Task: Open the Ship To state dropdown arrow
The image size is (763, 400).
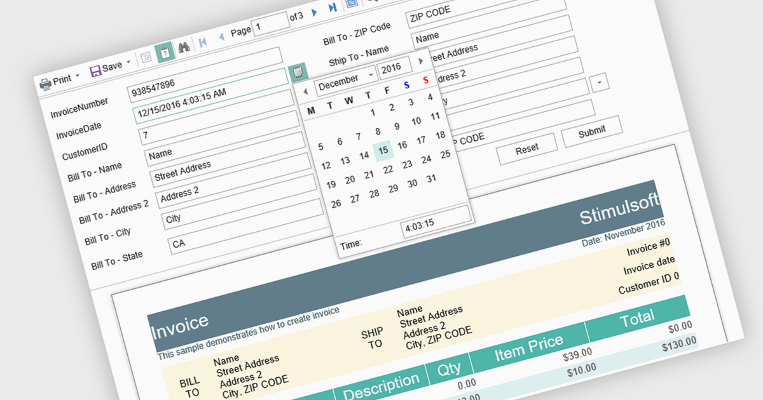Action: click(600, 82)
